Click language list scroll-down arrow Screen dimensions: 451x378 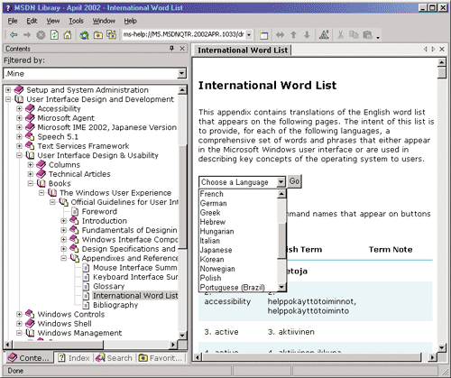coord(281,287)
